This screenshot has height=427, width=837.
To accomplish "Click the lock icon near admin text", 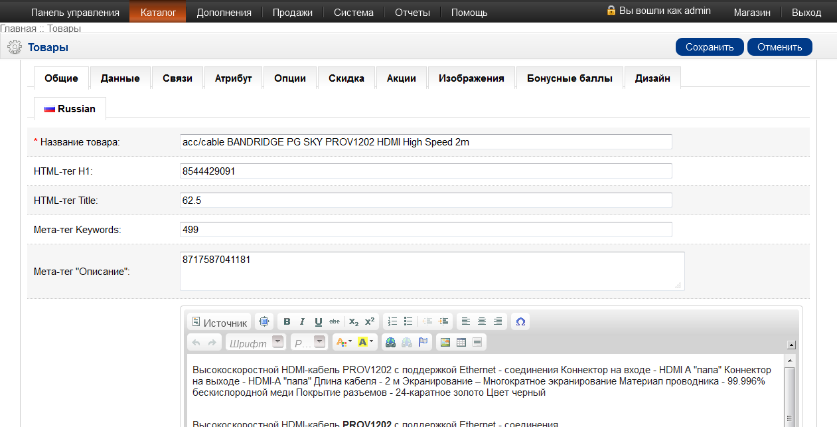I will pos(611,11).
